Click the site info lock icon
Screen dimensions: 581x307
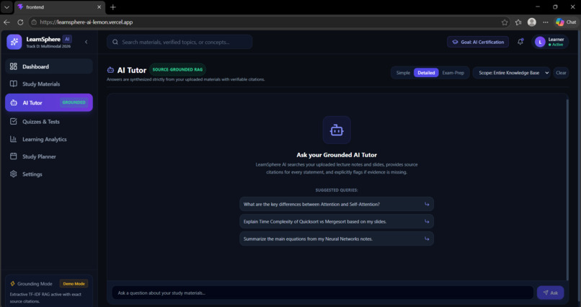tap(34, 22)
